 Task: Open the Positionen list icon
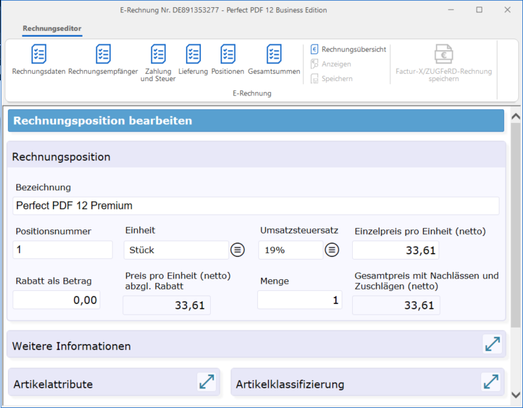click(x=228, y=54)
